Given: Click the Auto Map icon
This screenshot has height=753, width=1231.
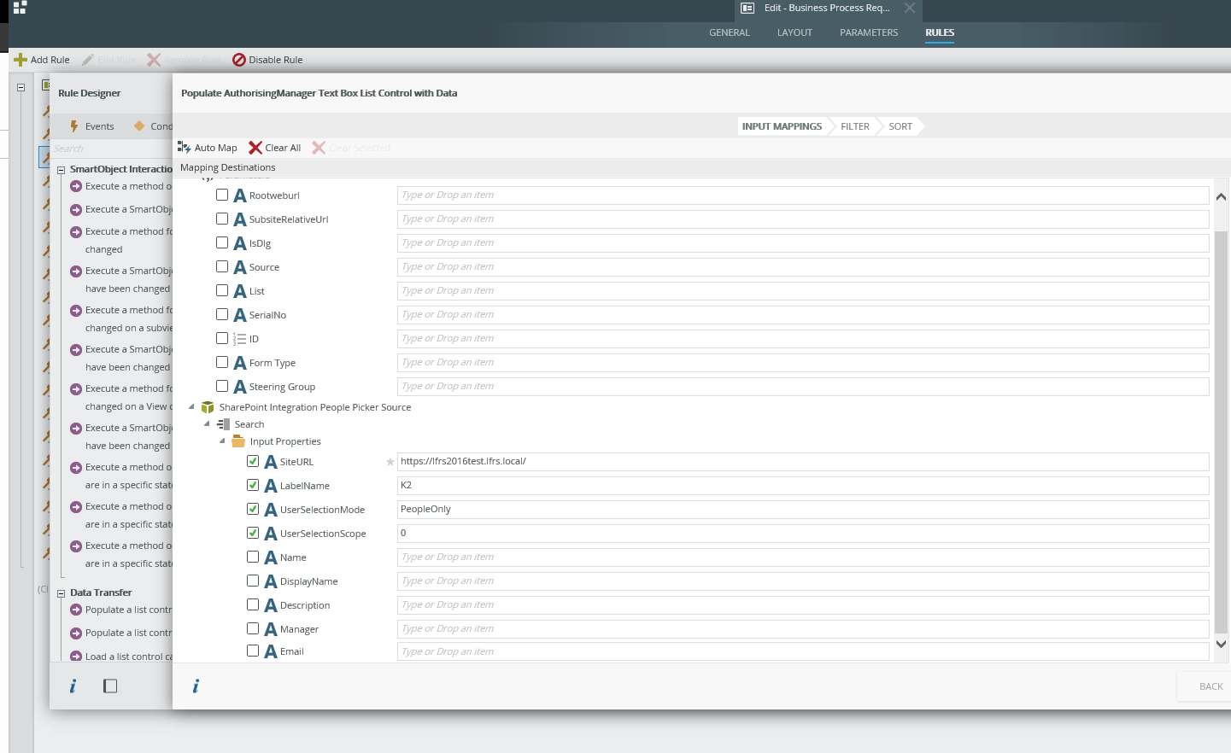Looking at the screenshot, I should coord(184,147).
